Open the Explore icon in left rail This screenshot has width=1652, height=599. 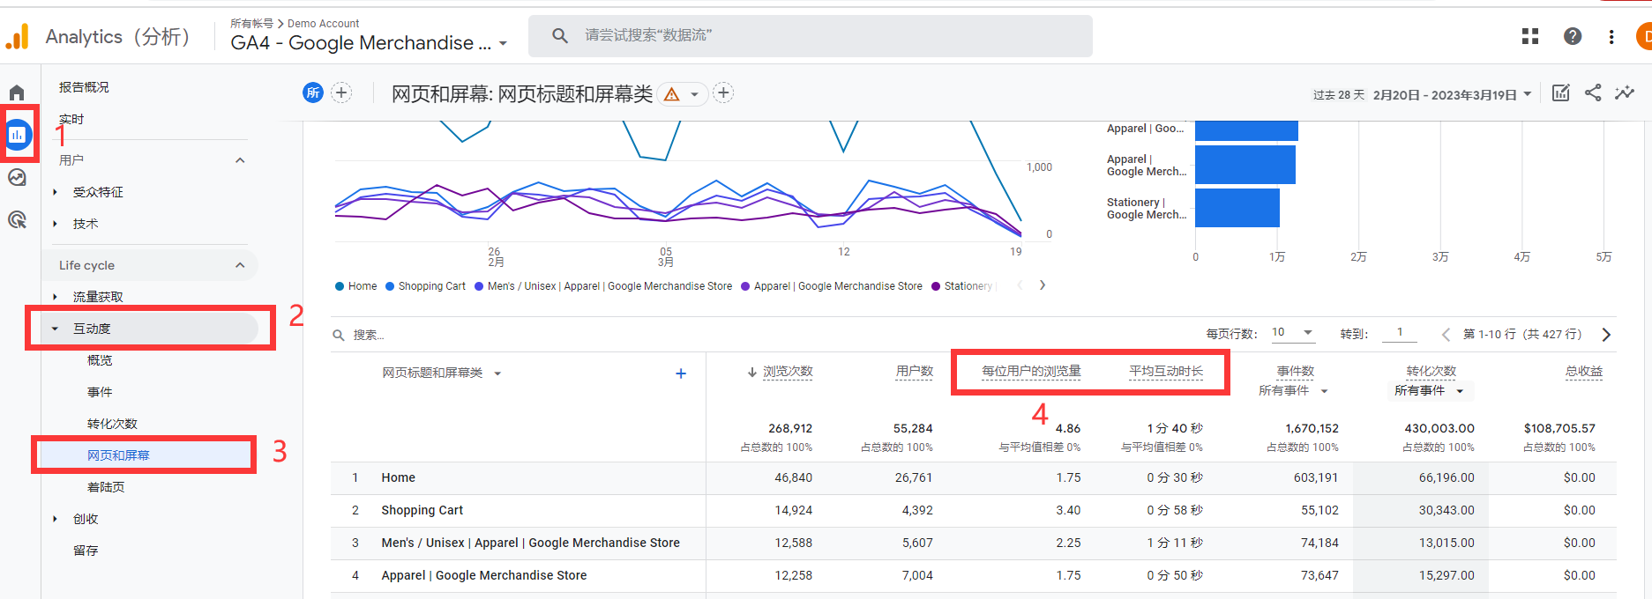pos(17,178)
